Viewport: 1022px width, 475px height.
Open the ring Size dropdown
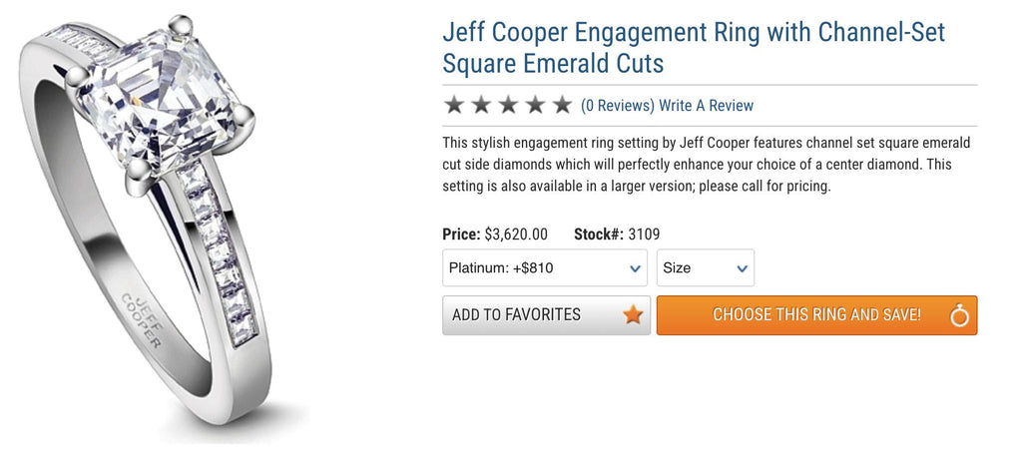pos(705,268)
